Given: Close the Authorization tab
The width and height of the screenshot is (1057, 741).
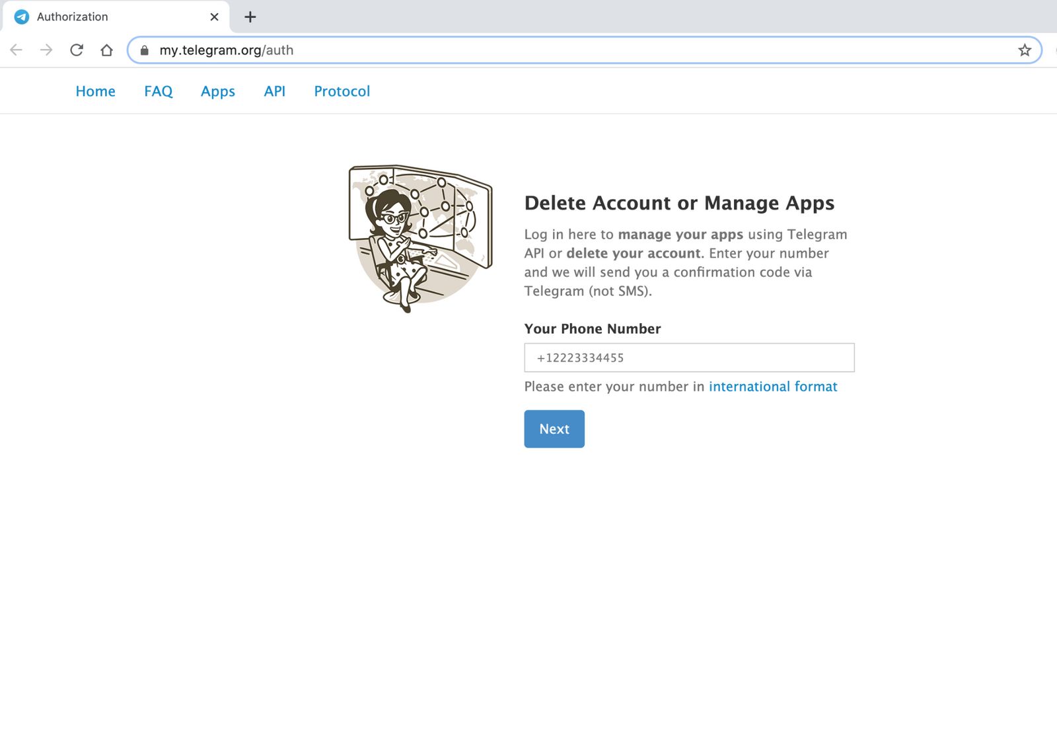Looking at the screenshot, I should point(214,17).
